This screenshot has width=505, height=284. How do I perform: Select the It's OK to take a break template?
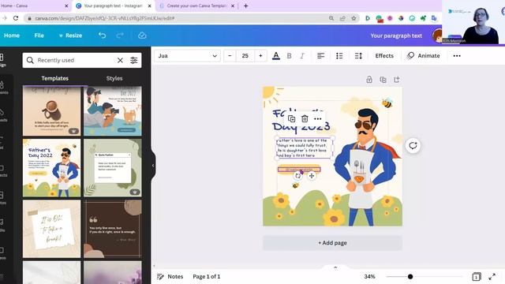(51, 229)
